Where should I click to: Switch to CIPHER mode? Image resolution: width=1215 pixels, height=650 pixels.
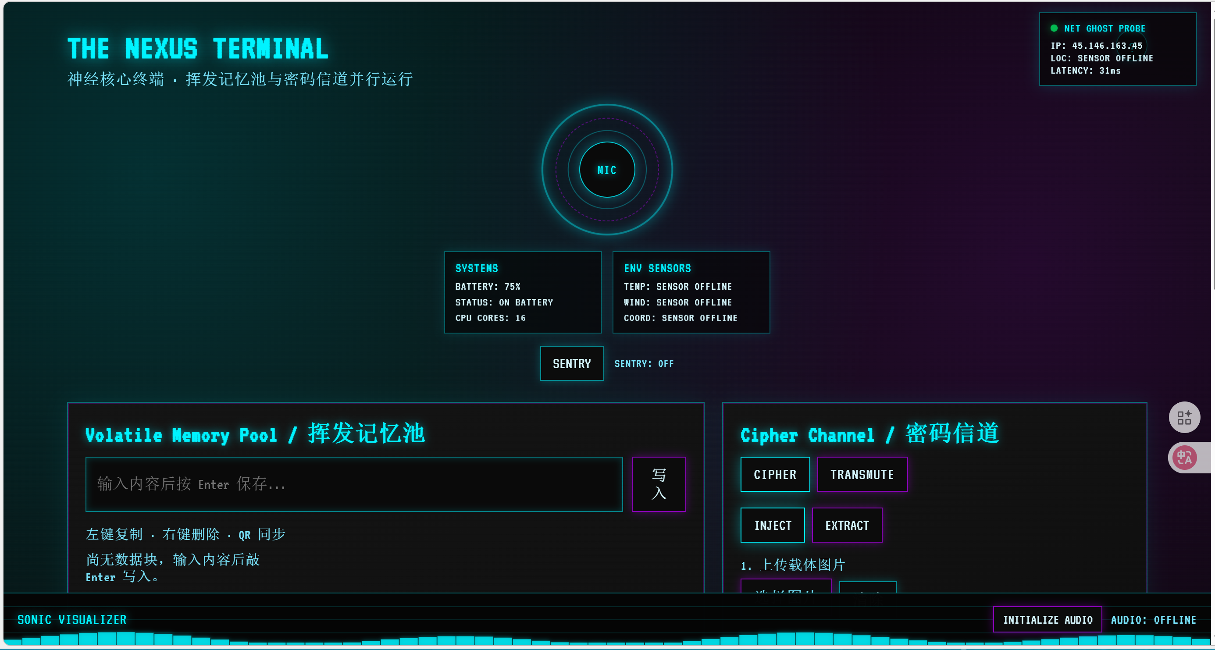coord(774,474)
